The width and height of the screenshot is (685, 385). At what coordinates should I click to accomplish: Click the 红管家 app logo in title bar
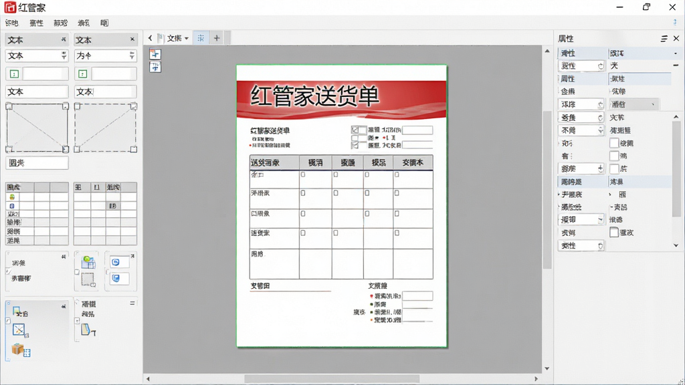(10, 7)
